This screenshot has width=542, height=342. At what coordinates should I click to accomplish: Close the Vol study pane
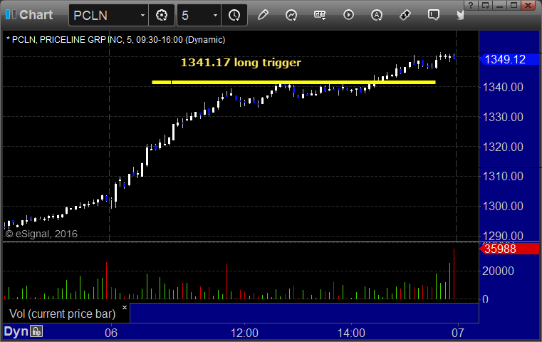(125, 307)
